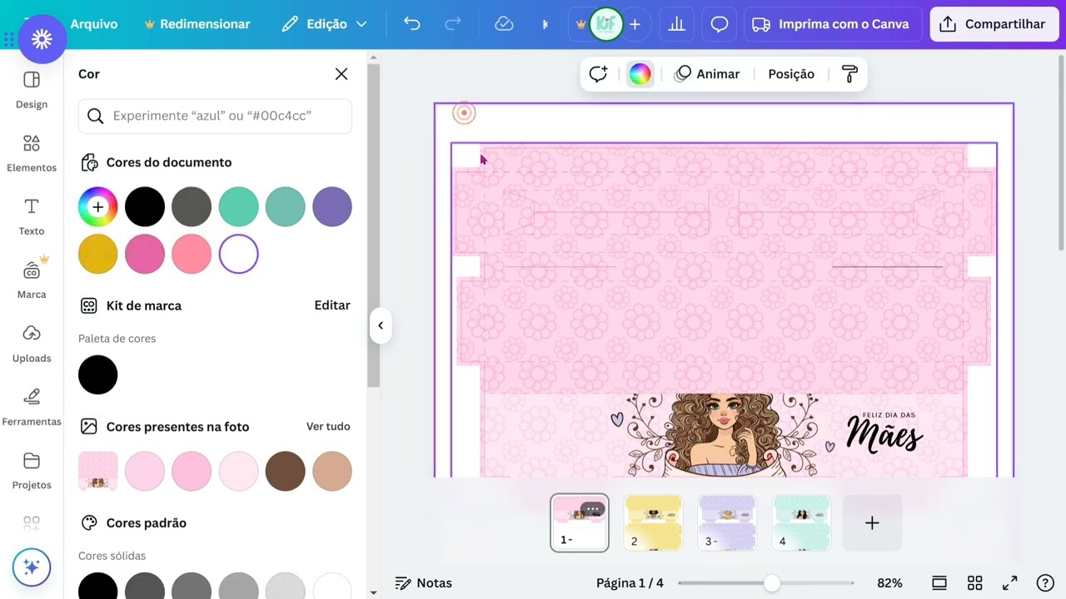Select the purple document color swatch
The image size is (1066, 599).
pos(332,207)
